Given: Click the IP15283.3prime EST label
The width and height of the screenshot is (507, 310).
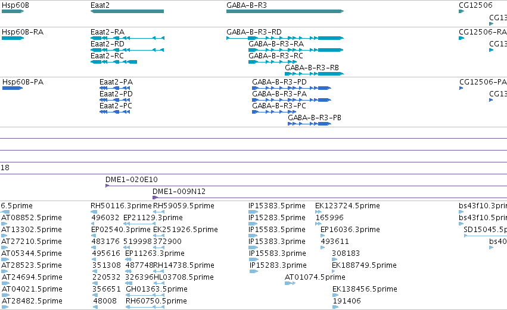Looking at the screenshot, I should click(x=278, y=265).
